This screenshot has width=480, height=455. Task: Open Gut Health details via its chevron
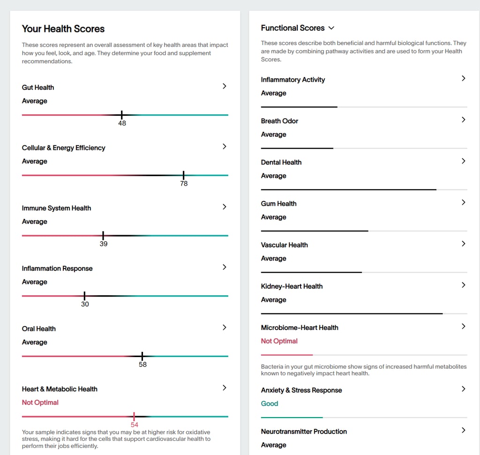(x=224, y=86)
